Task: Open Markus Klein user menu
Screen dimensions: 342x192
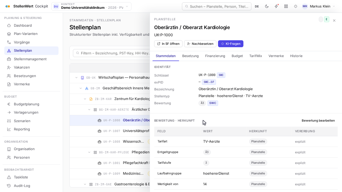Action: pyautogui.click(x=318, y=6)
